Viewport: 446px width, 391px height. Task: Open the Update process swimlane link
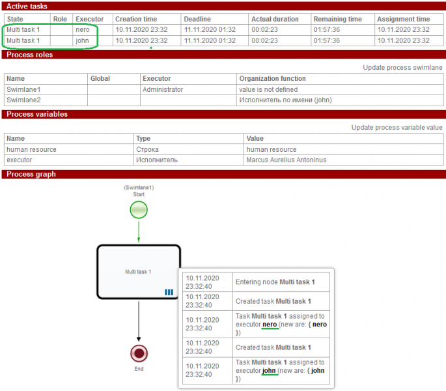coord(402,68)
